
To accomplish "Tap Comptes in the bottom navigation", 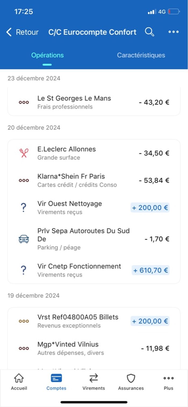I will click(56, 382).
